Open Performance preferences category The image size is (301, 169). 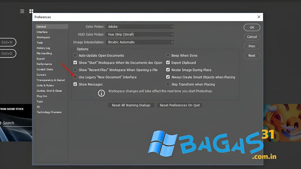click(44, 64)
